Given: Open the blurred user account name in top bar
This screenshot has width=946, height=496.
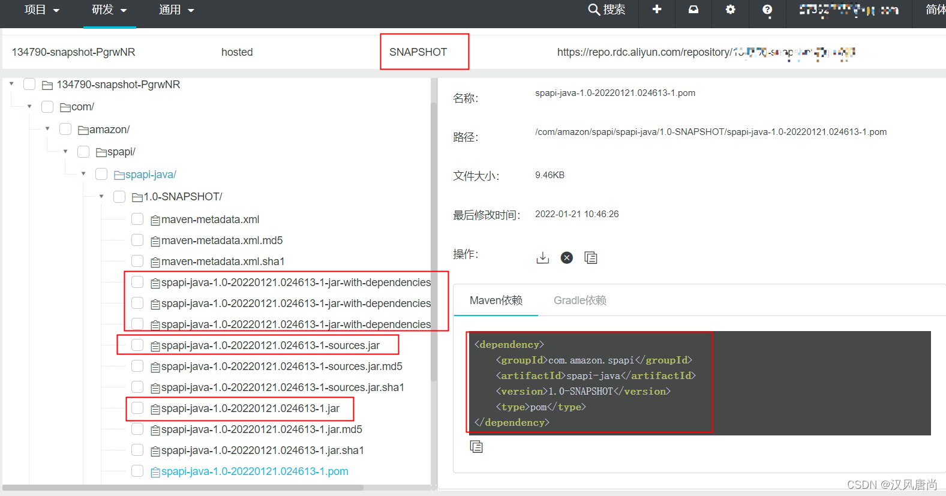Looking at the screenshot, I should 849,10.
